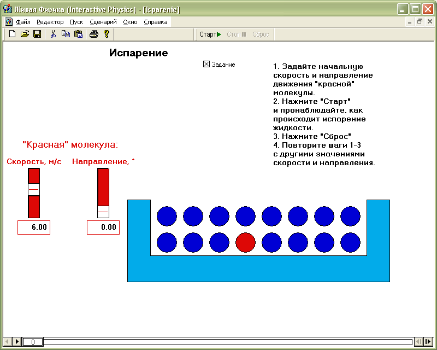Click the step forward button at bottom right
437x350 pixels.
click(428, 341)
